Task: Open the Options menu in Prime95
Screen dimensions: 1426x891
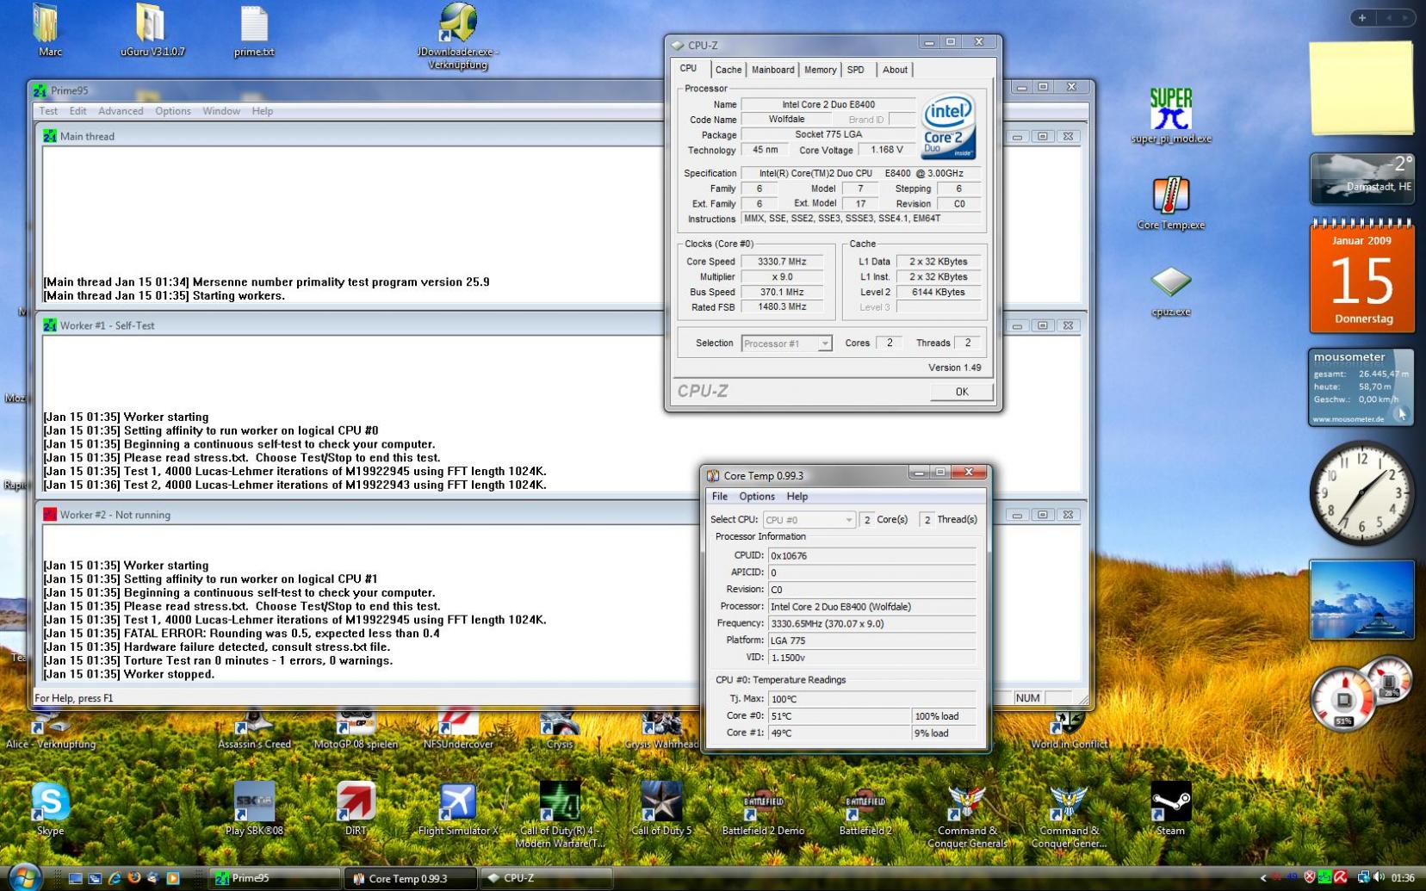Action: (x=173, y=111)
